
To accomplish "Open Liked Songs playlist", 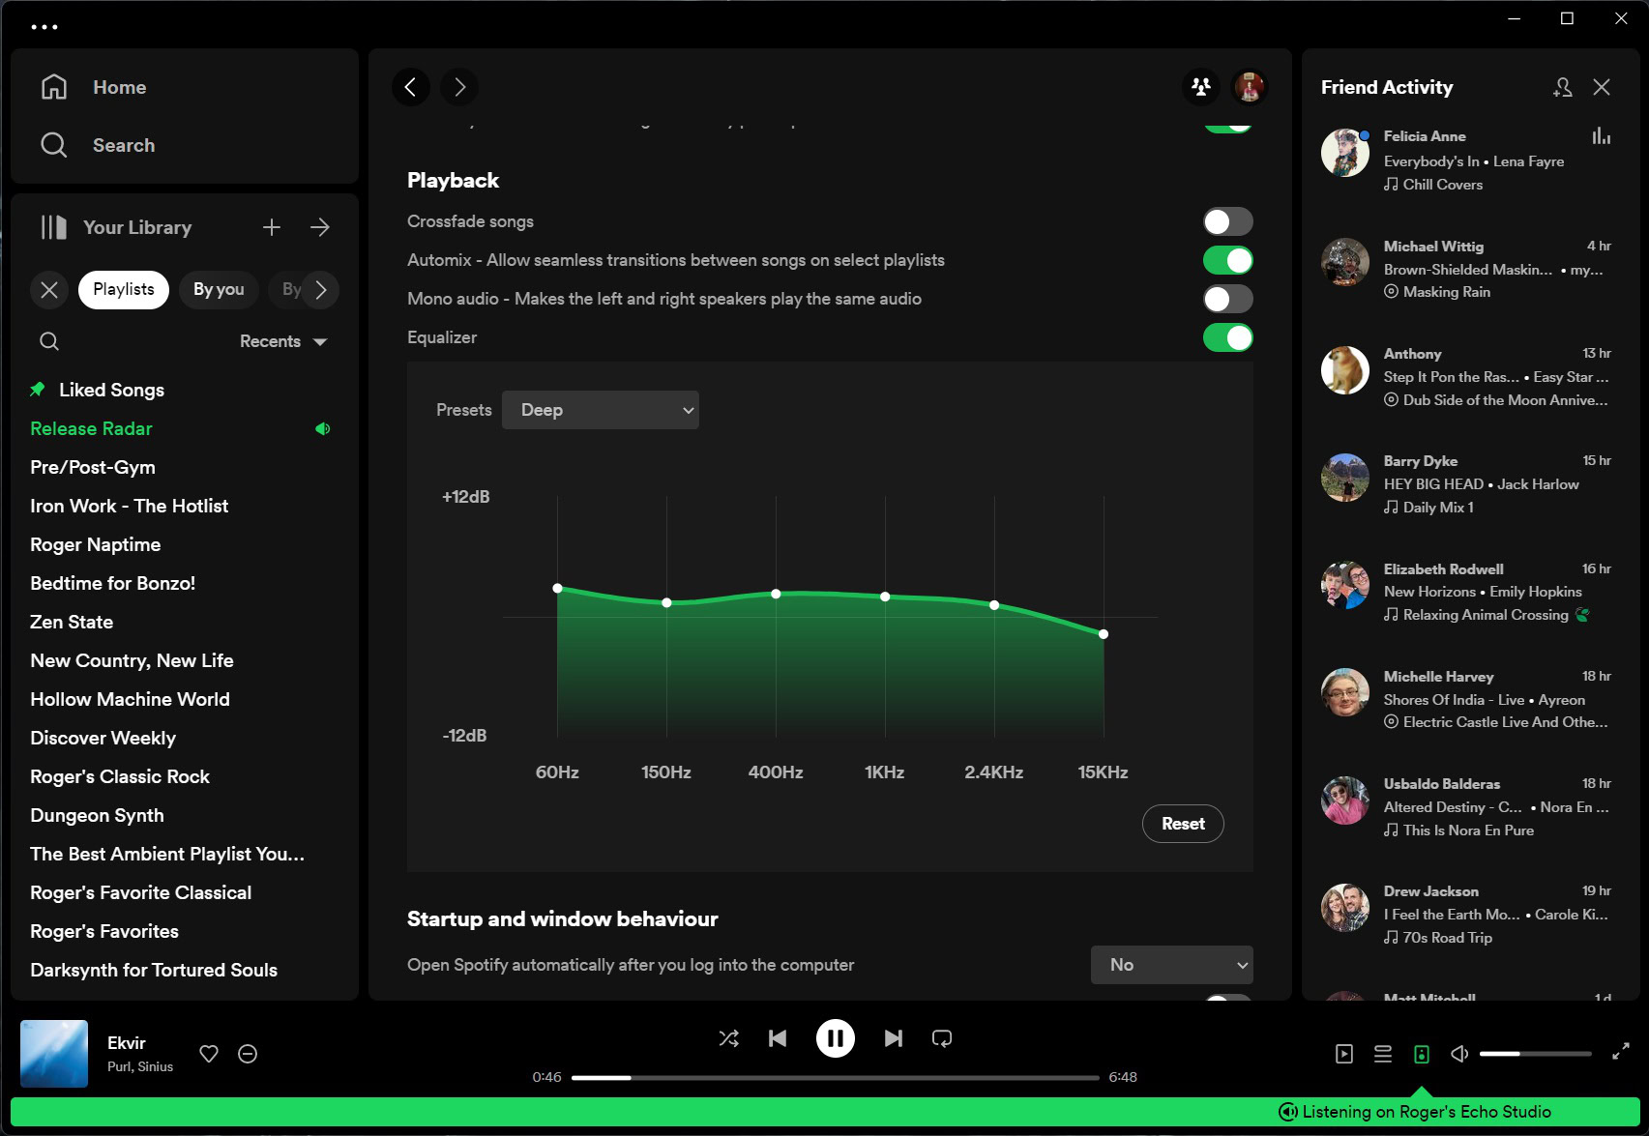I will [111, 390].
